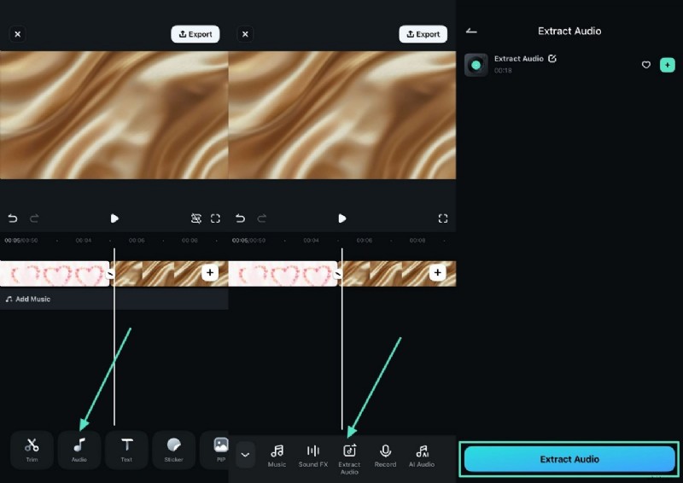Start Record in the audio toolbar
Viewport: 683px width, 483px height.
(386, 456)
